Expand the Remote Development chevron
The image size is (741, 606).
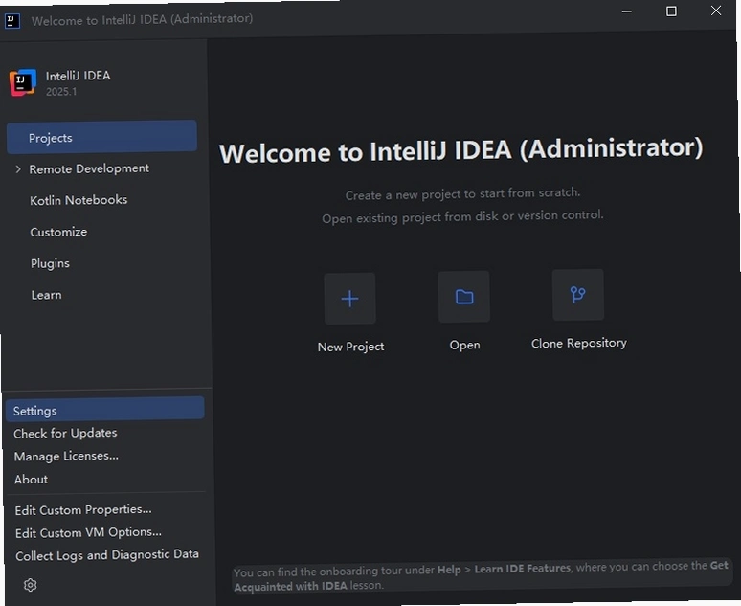coord(18,169)
